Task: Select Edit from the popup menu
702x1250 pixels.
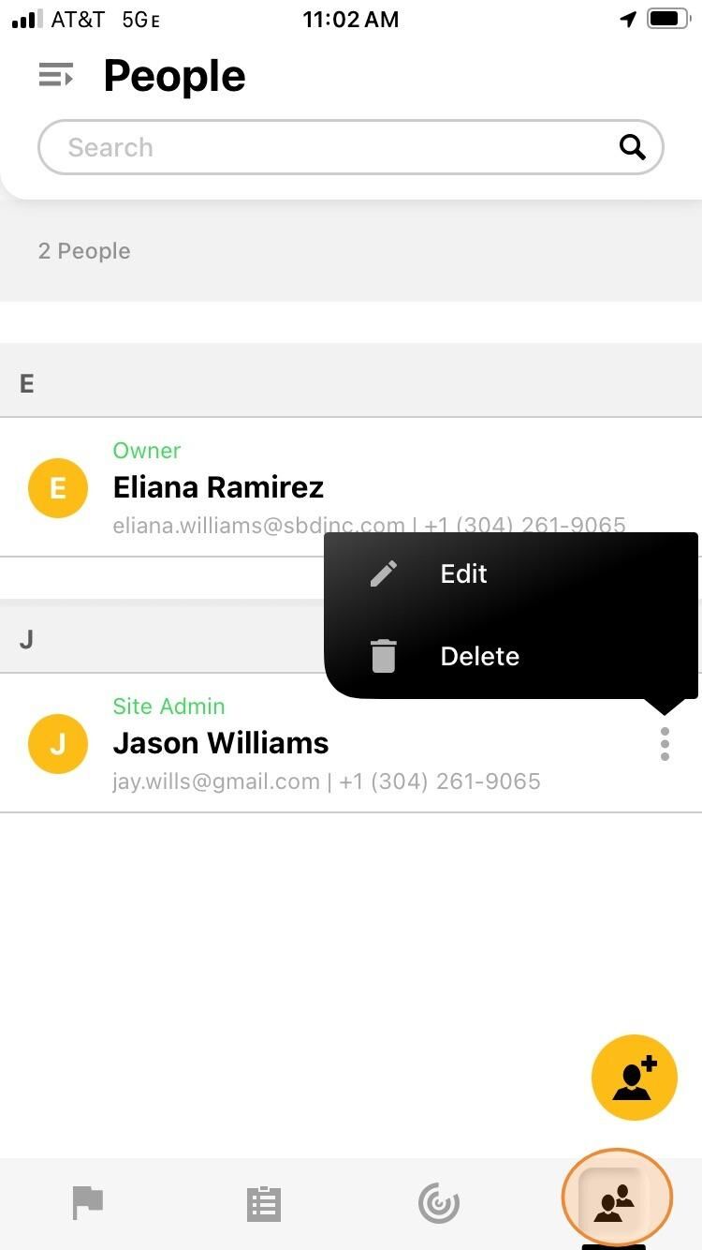Action: tap(463, 573)
